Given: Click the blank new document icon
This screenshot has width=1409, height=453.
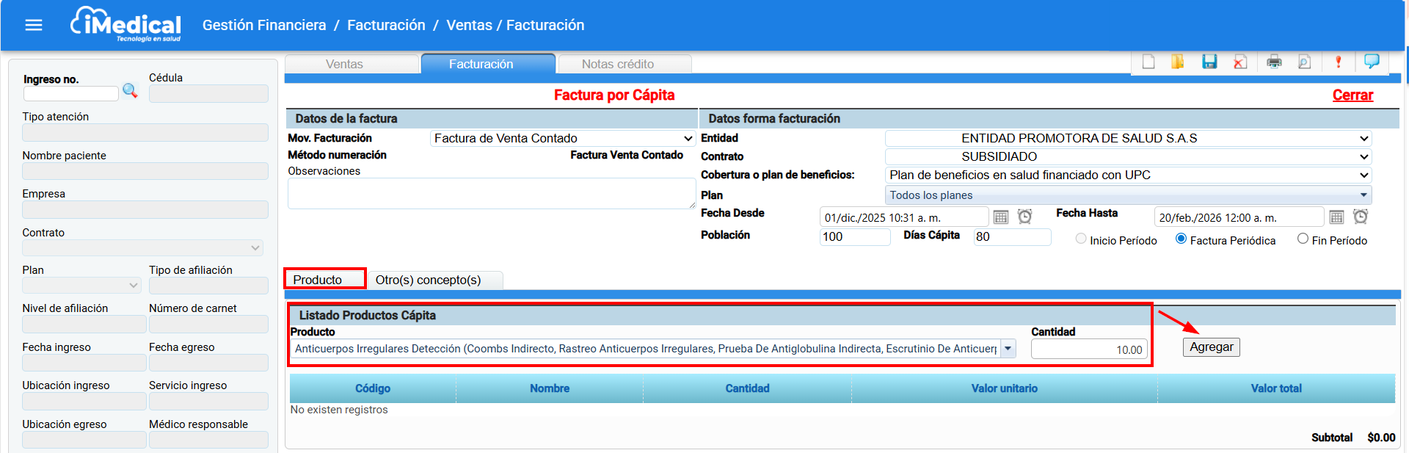Looking at the screenshot, I should 1148,62.
